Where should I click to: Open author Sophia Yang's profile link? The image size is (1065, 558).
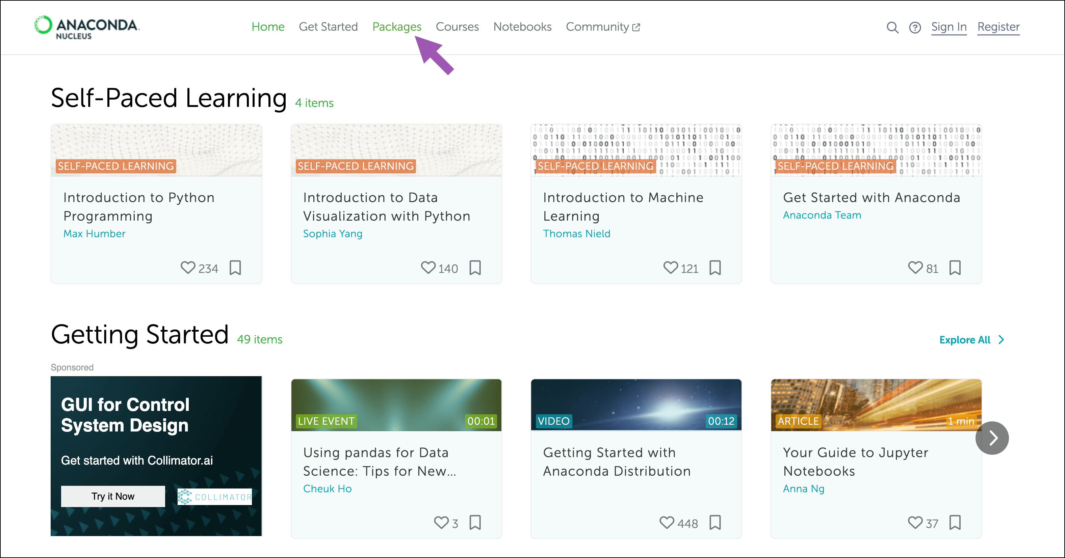[x=332, y=234]
